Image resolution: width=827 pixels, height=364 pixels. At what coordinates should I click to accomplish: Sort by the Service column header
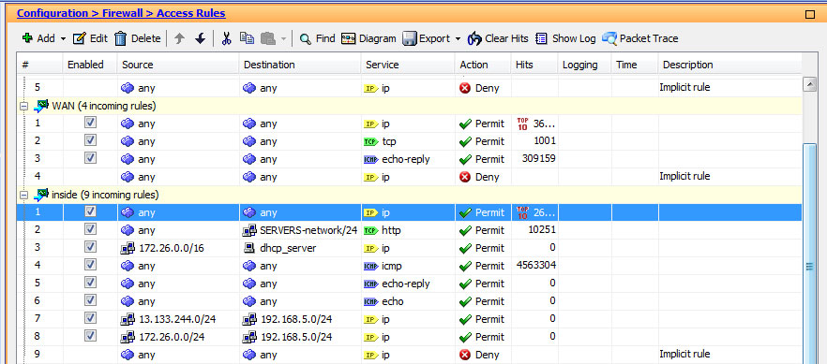(x=408, y=65)
